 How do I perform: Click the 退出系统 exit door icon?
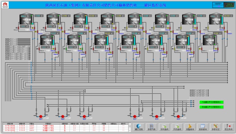point(229,127)
